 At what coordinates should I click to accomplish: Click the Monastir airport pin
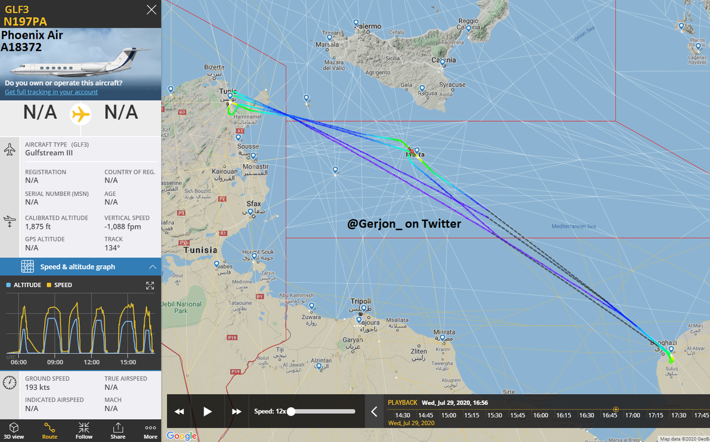tap(253, 157)
